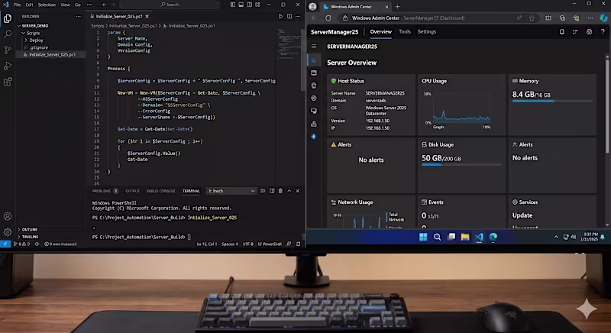Open the browser profile avatar
Screen dimensions: 611x333
[312, 7]
